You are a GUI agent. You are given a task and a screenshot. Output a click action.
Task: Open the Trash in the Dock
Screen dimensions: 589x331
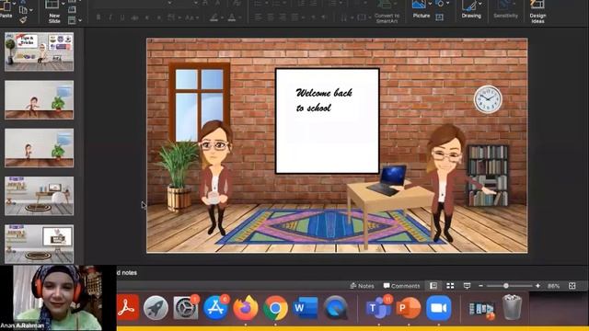[512, 307]
